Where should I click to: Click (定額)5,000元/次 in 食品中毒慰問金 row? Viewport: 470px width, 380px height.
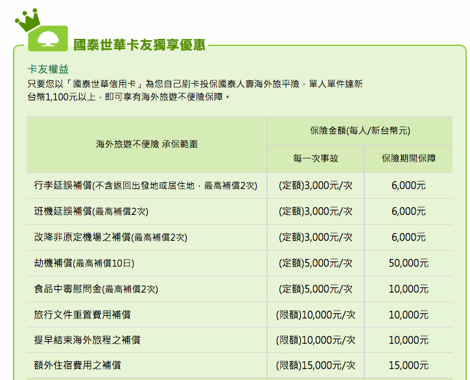(x=316, y=289)
